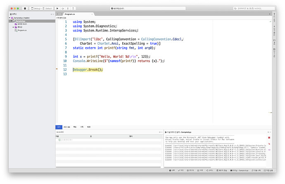Open the Threads pad from status bar
This screenshot has width=285, height=184.
(x=210, y=170)
